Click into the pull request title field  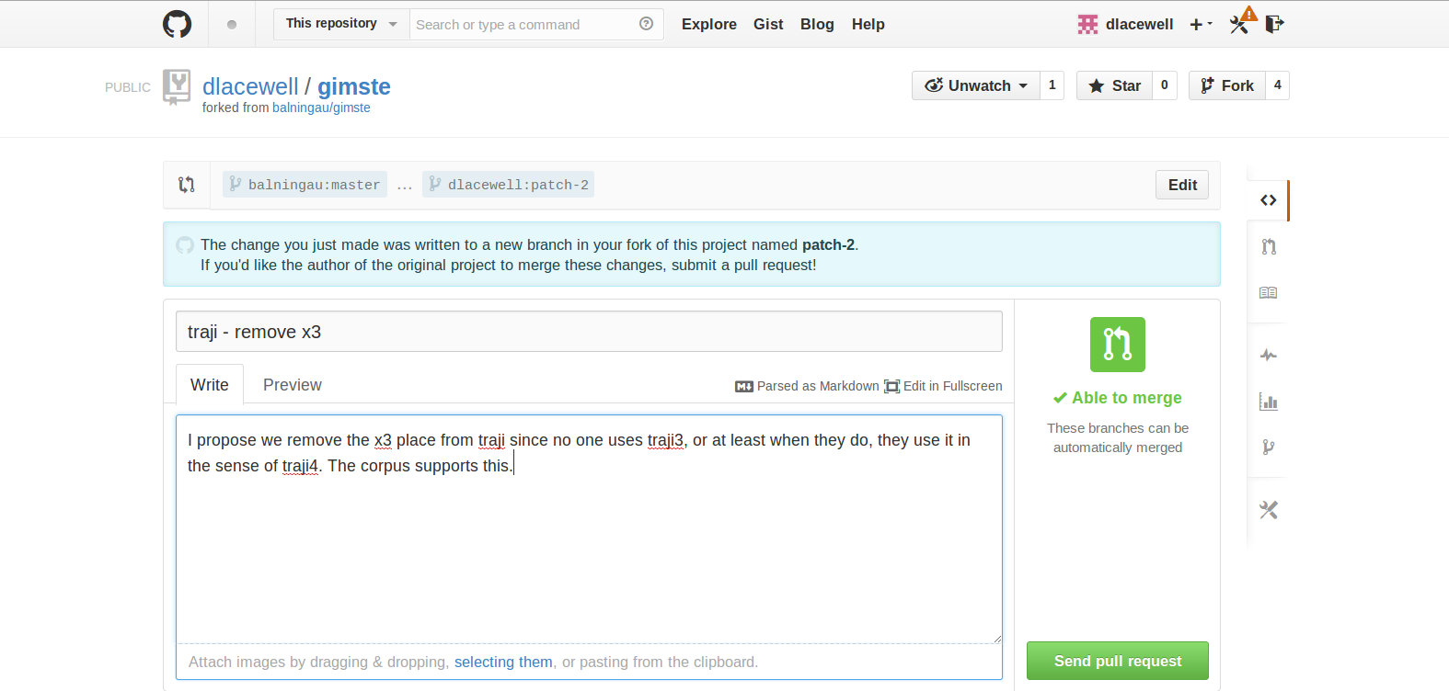pyautogui.click(x=589, y=332)
